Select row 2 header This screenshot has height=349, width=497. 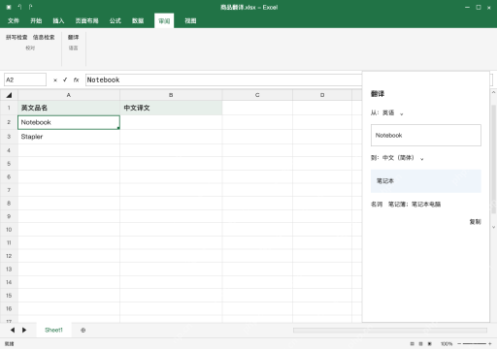point(9,122)
